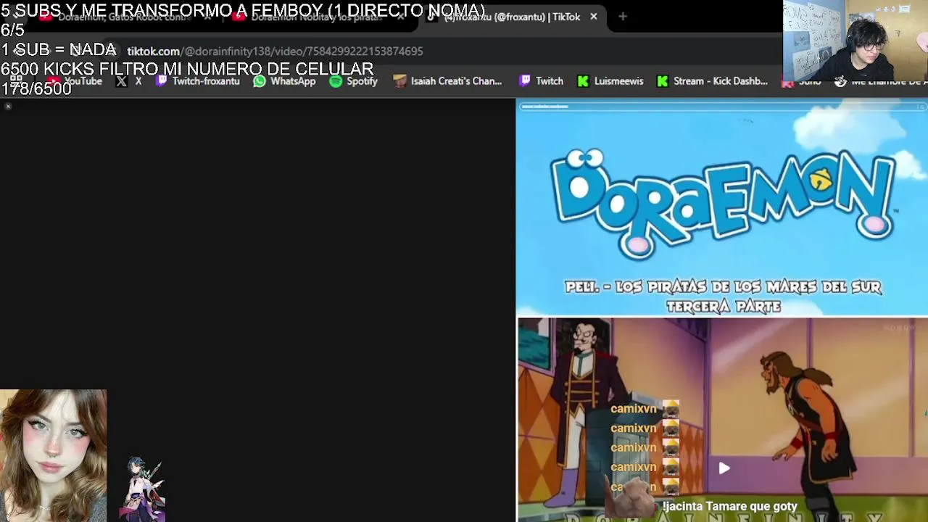Close the froxantu TikTok tab
928x522 pixels.
[594, 17]
